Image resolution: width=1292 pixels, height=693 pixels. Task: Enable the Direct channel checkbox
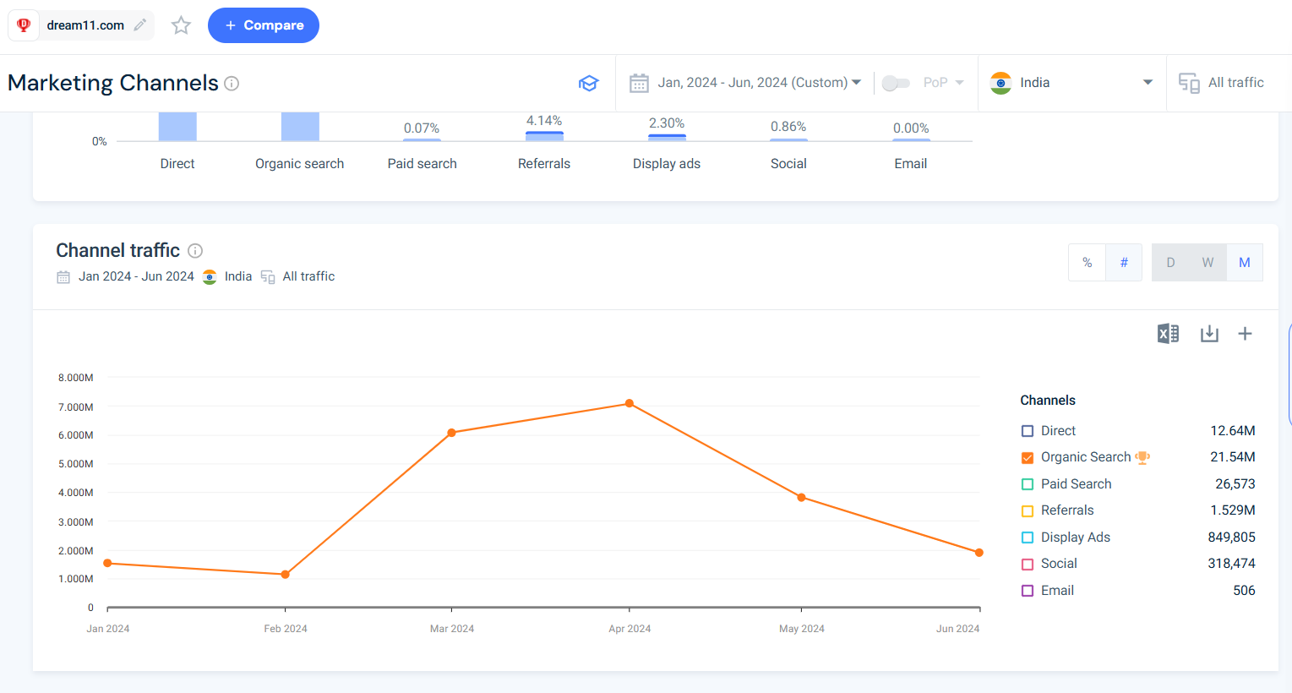pyautogui.click(x=1028, y=431)
